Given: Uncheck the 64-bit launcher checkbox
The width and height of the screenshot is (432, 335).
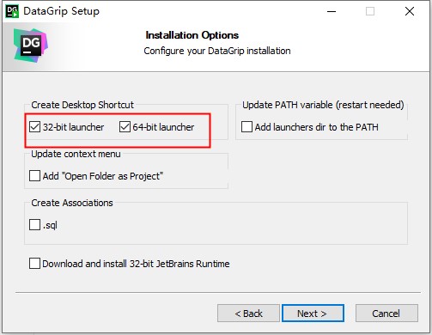Looking at the screenshot, I should tap(125, 126).
